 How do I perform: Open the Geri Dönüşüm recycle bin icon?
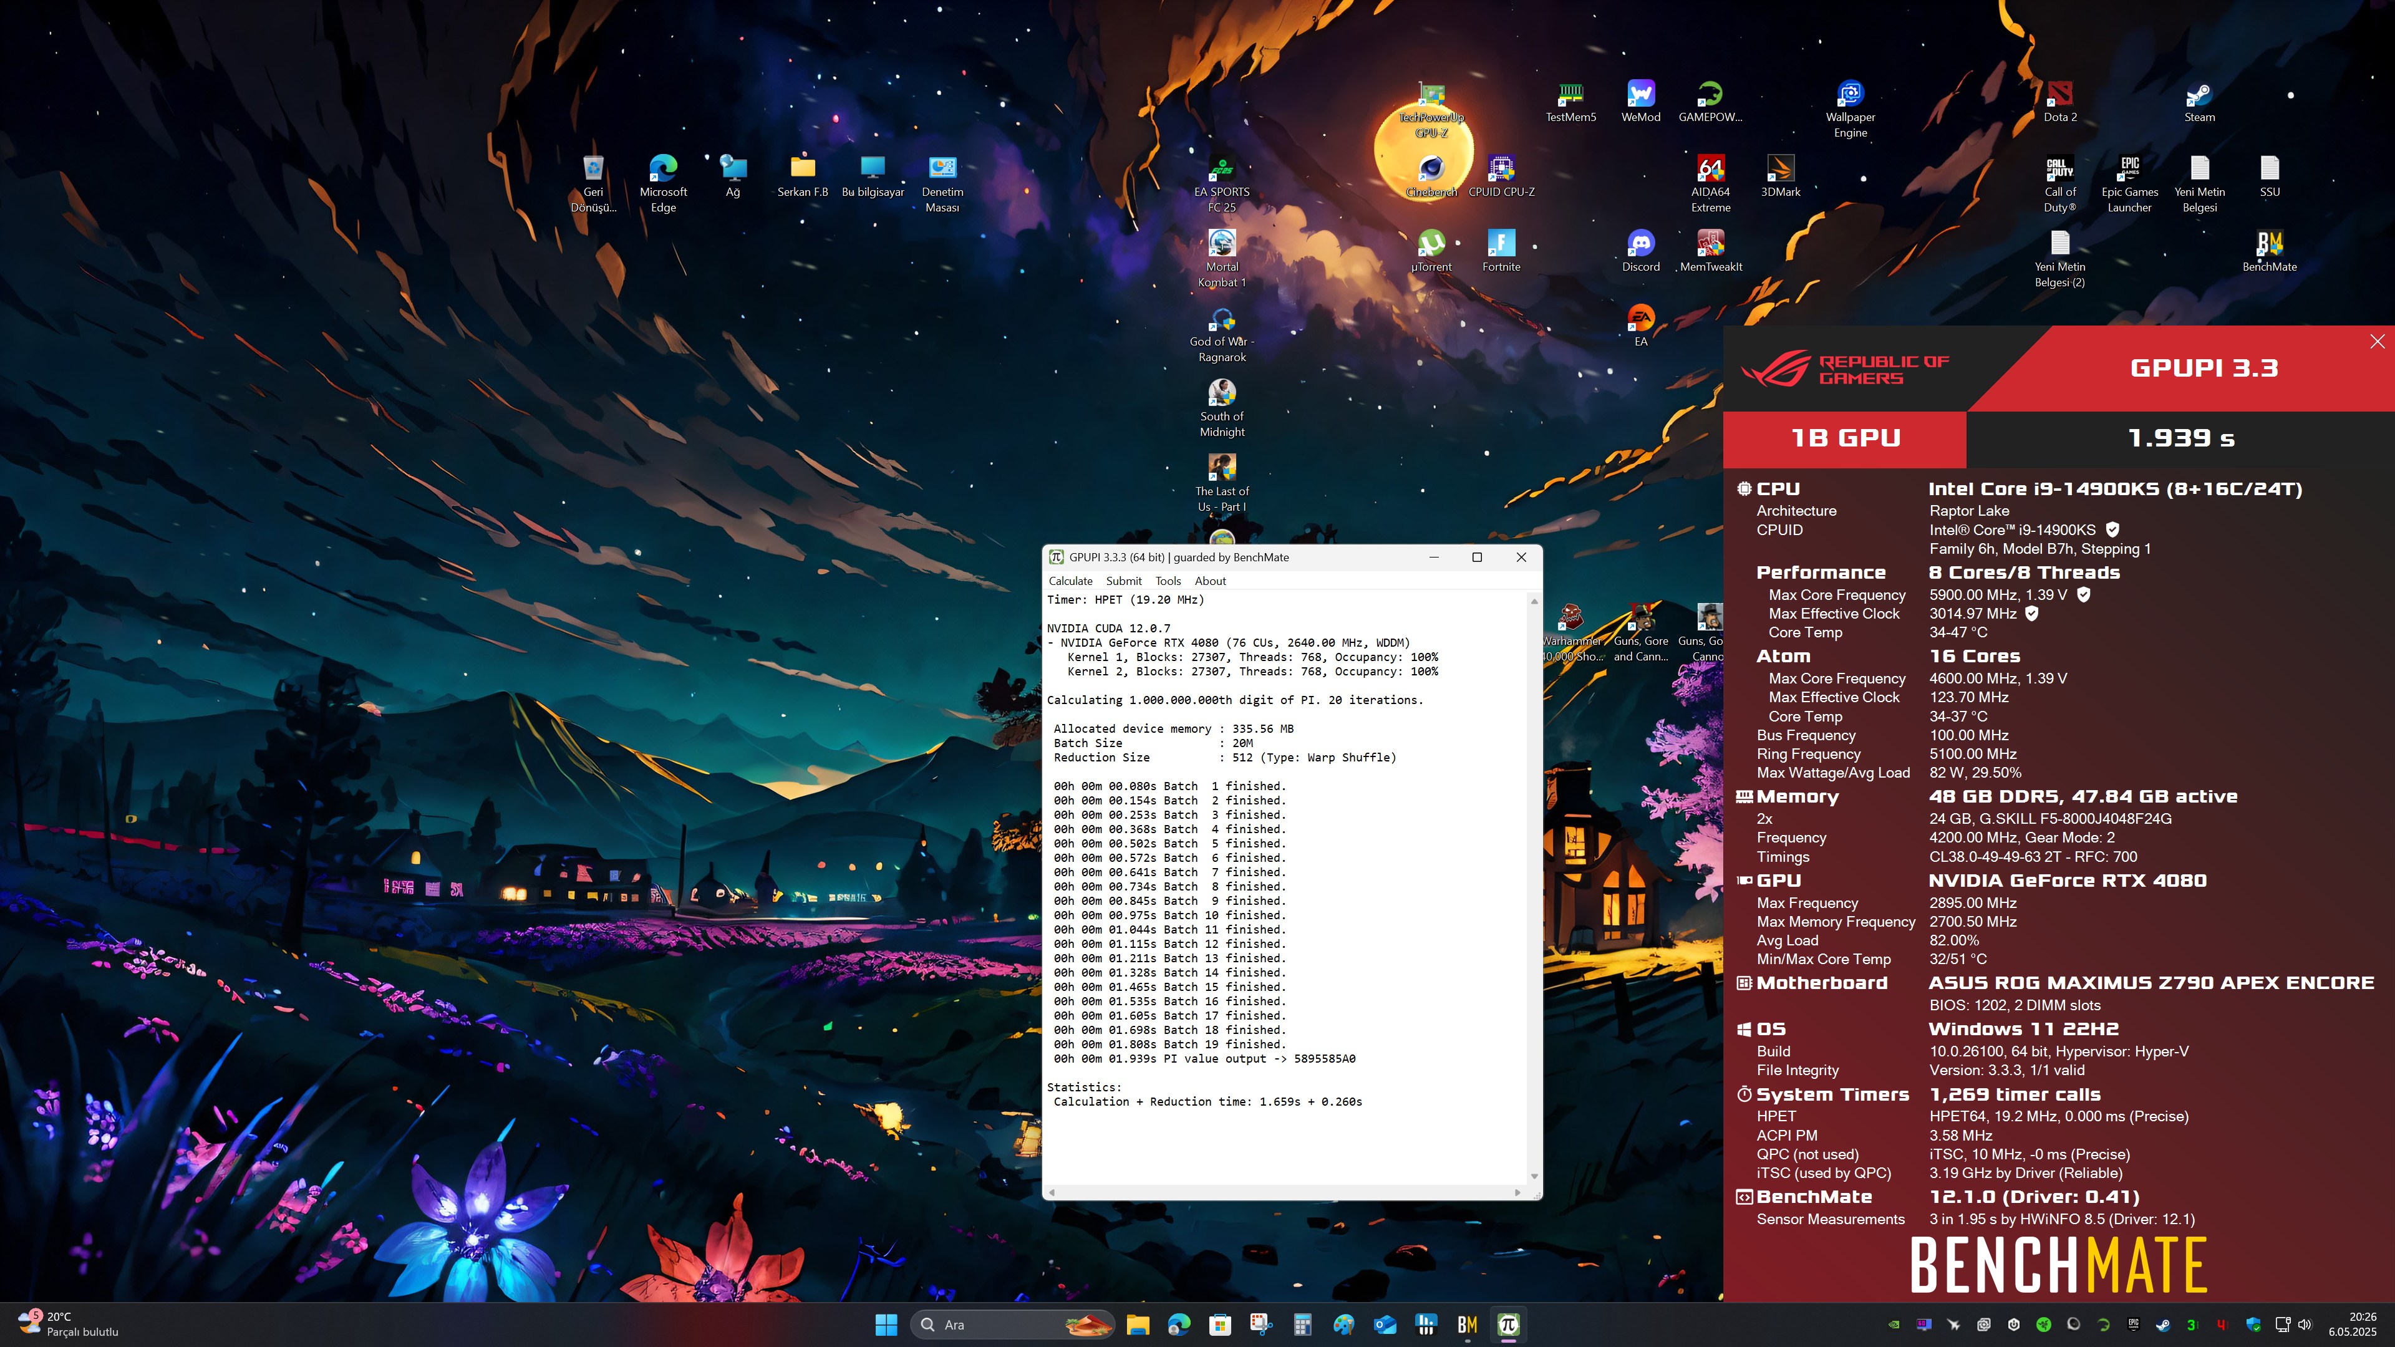coord(593,183)
